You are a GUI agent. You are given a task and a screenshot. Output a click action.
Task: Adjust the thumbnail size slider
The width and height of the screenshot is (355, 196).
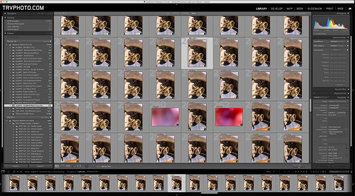(299, 167)
